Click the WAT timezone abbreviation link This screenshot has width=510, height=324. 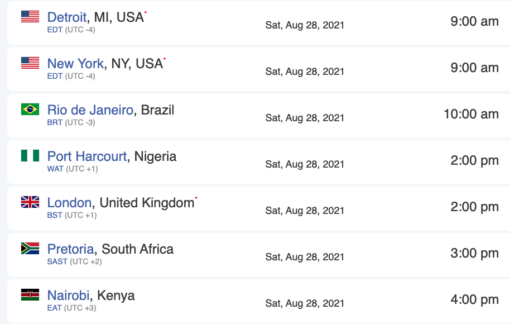click(55, 169)
